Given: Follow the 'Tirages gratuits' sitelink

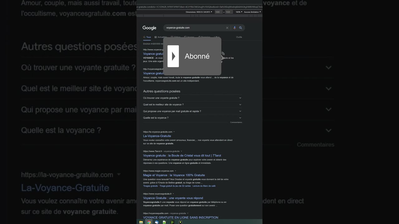Looking at the screenshot, I should tap(151, 186).
